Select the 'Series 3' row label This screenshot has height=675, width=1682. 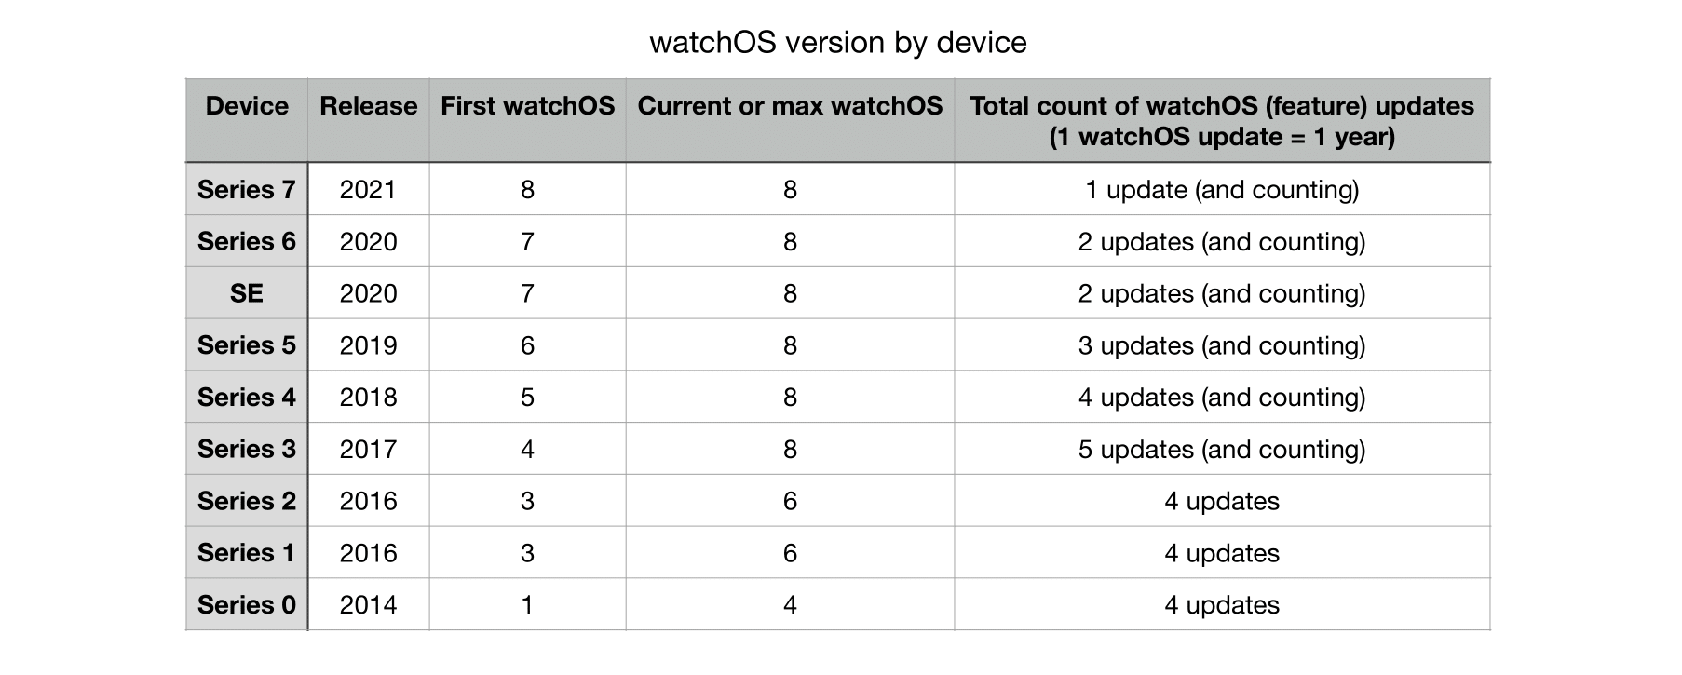pos(247,449)
